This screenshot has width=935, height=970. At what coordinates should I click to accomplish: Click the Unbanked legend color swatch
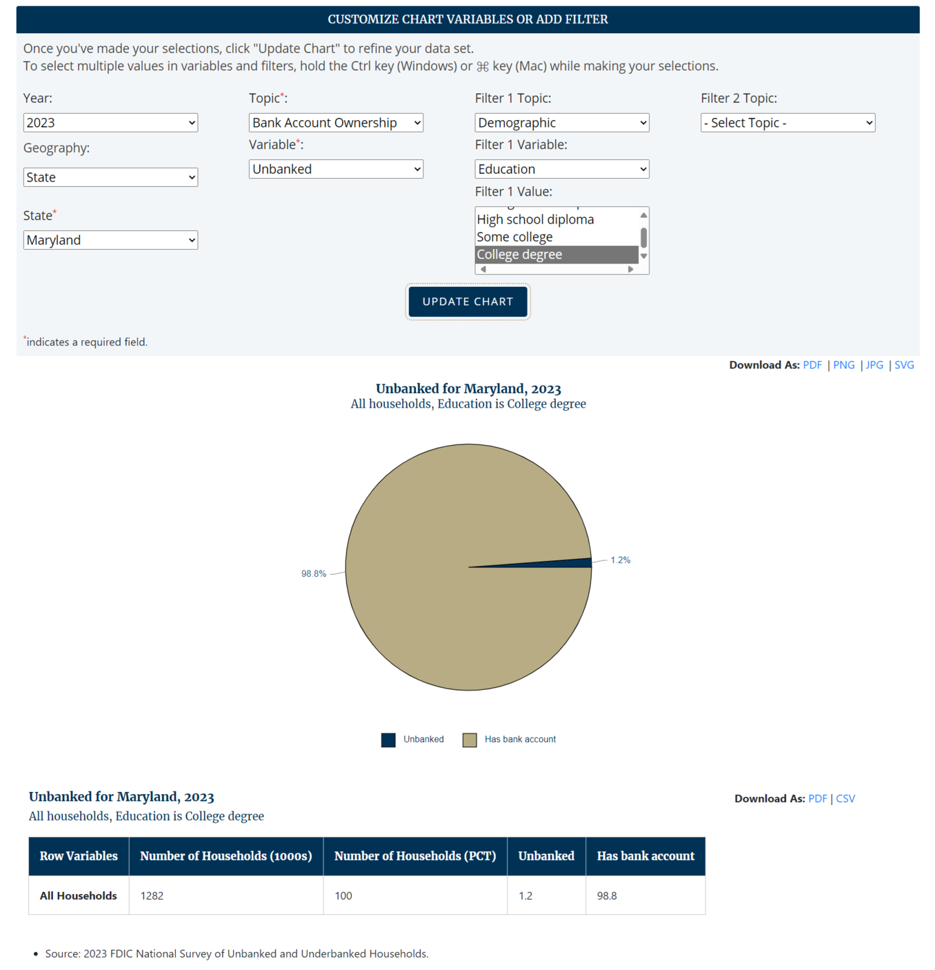388,740
